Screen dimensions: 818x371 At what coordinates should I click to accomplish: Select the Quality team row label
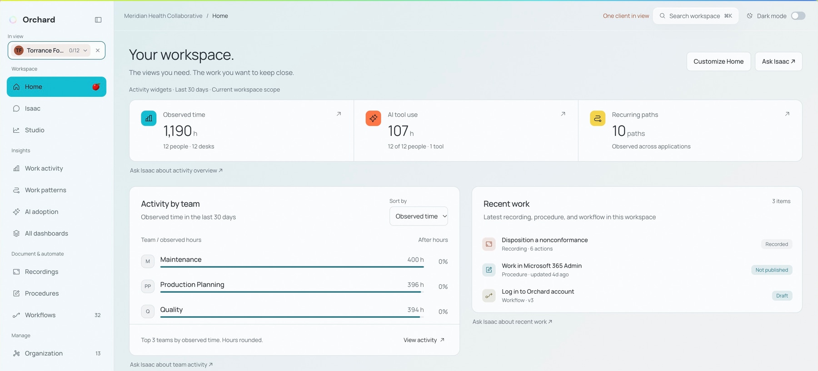coord(171,310)
